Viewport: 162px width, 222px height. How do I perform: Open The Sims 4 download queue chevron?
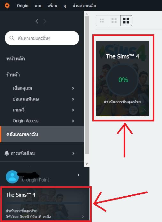click(83, 217)
